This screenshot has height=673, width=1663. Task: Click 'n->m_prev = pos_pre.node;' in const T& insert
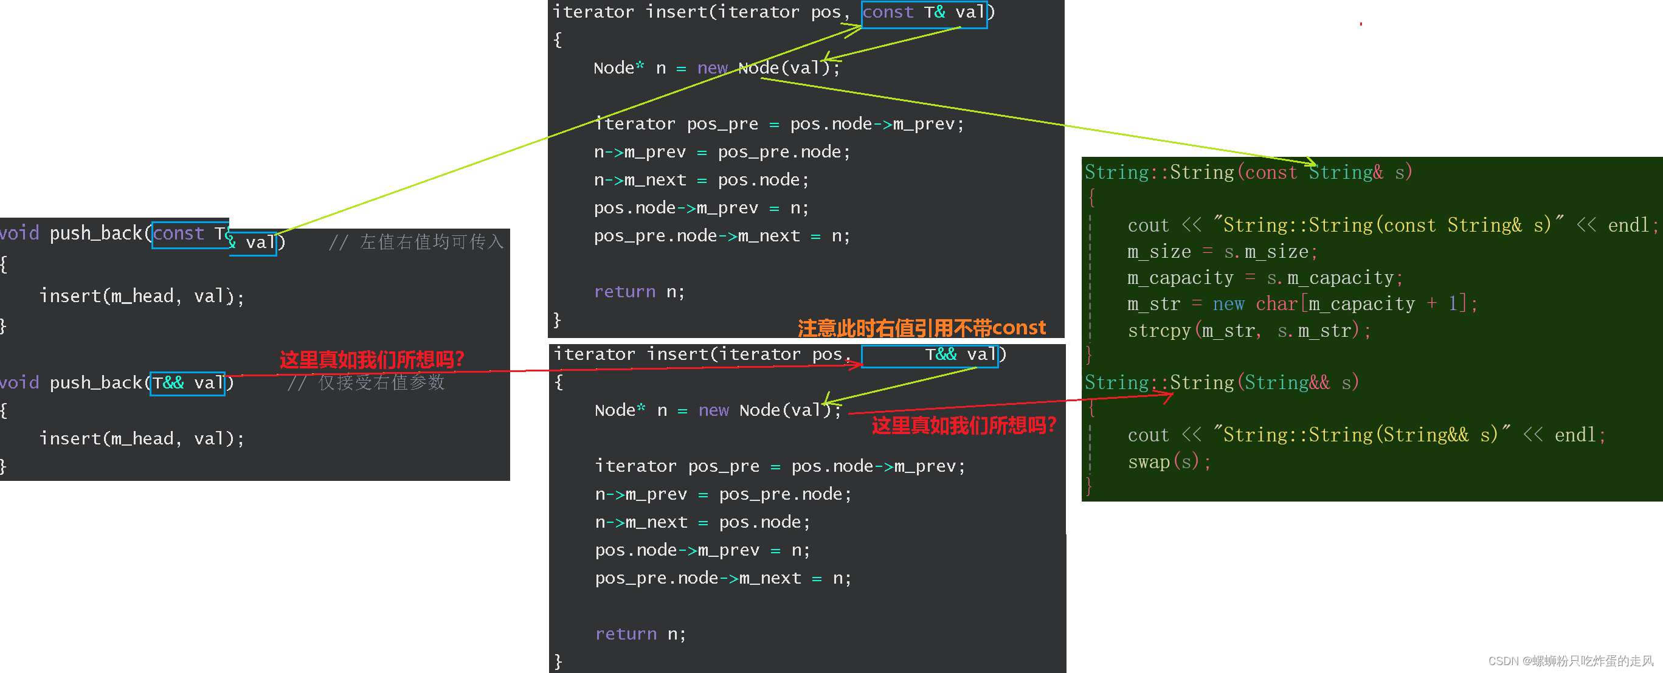(x=722, y=152)
